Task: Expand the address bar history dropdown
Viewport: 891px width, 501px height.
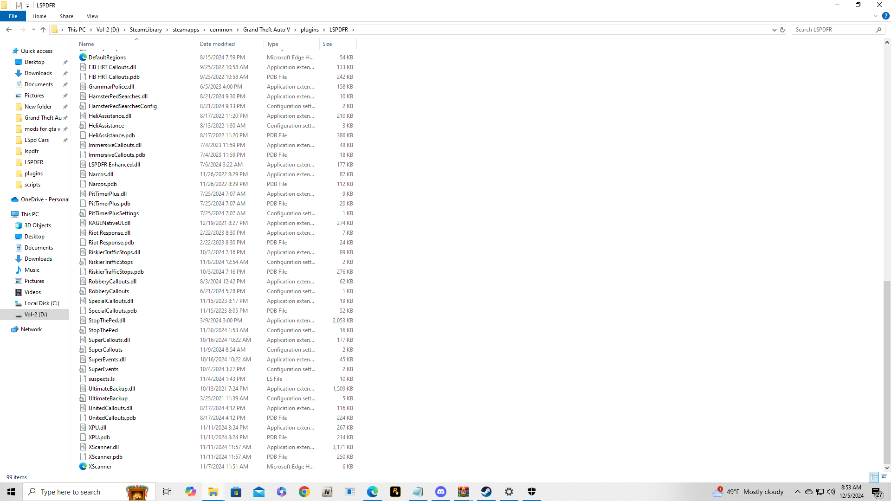Action: point(774,30)
